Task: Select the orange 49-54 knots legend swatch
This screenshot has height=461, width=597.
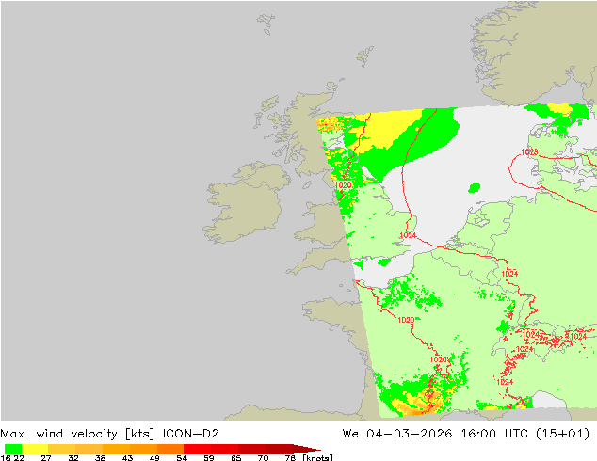Action: point(170,449)
